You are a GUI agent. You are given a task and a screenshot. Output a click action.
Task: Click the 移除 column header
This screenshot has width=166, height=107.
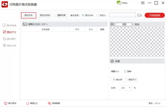tap(102, 30)
